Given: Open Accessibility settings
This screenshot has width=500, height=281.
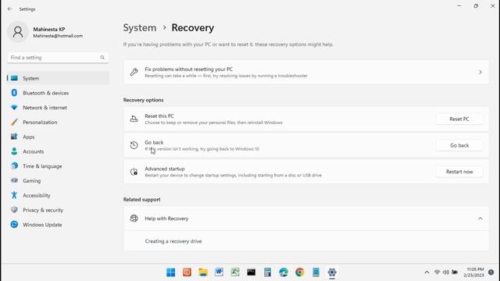Looking at the screenshot, I should click(x=58, y=195).
